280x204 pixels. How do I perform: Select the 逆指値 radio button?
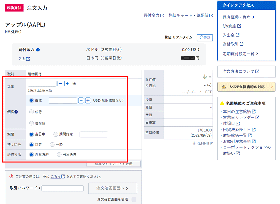point(31,123)
